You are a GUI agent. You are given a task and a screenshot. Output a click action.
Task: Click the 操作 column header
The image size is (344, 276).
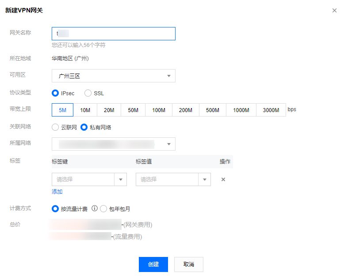point(225,162)
